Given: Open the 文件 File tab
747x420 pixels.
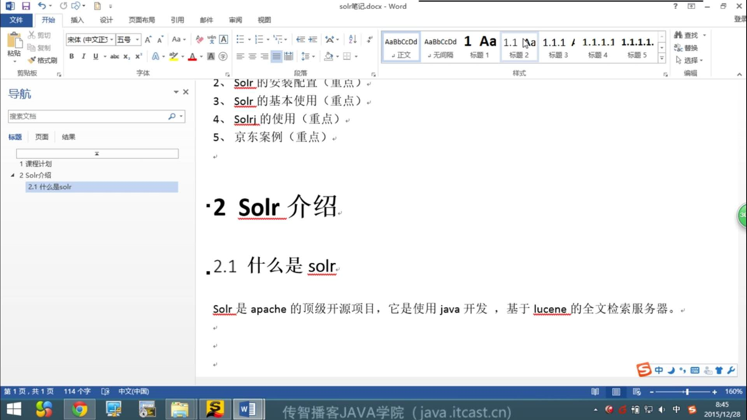Looking at the screenshot, I should tap(16, 20).
